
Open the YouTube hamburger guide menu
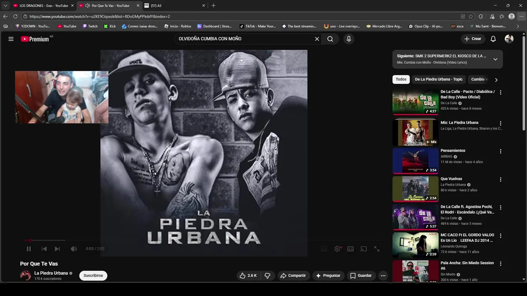(x=11, y=39)
